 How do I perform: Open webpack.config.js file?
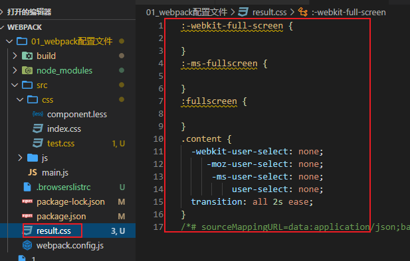(70, 246)
